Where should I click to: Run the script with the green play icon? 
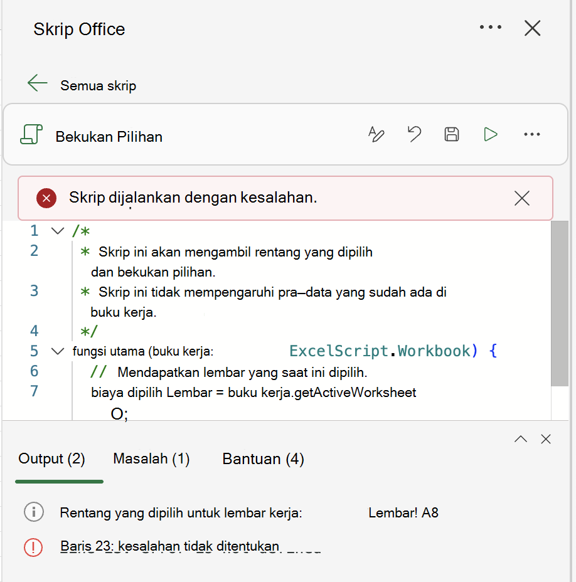tap(490, 134)
